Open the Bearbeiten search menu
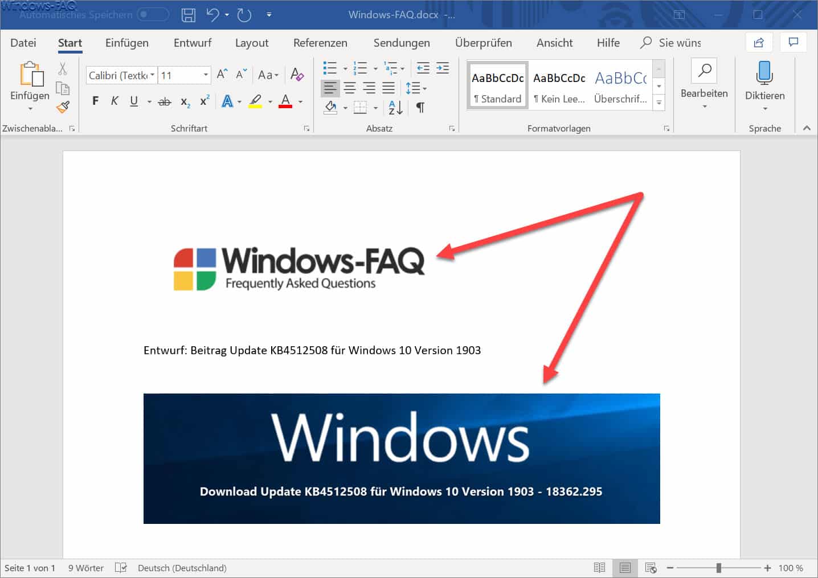 (704, 84)
